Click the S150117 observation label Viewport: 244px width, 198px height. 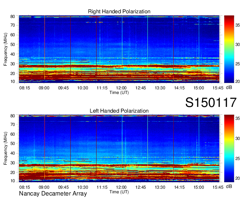[x=211, y=102]
